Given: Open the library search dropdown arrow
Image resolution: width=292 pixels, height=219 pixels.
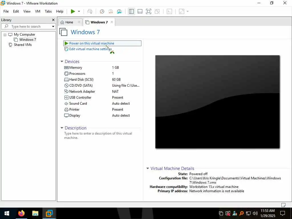Looking at the screenshot, I should coord(53,27).
